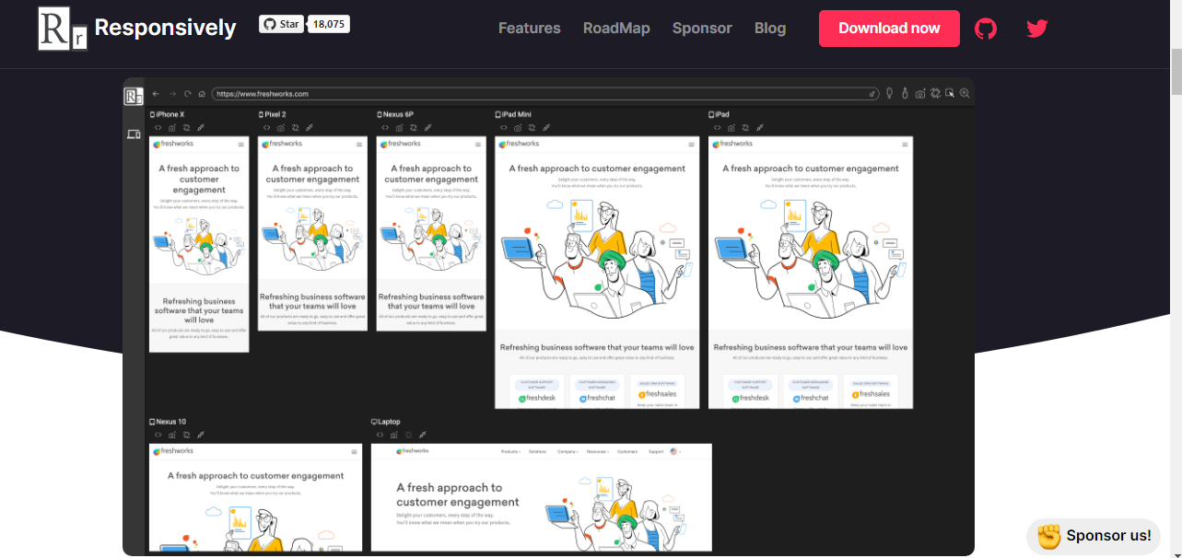This screenshot has height=558, width=1182.
Task: Click the reload icon in preview toolbar
Action: tap(187, 94)
